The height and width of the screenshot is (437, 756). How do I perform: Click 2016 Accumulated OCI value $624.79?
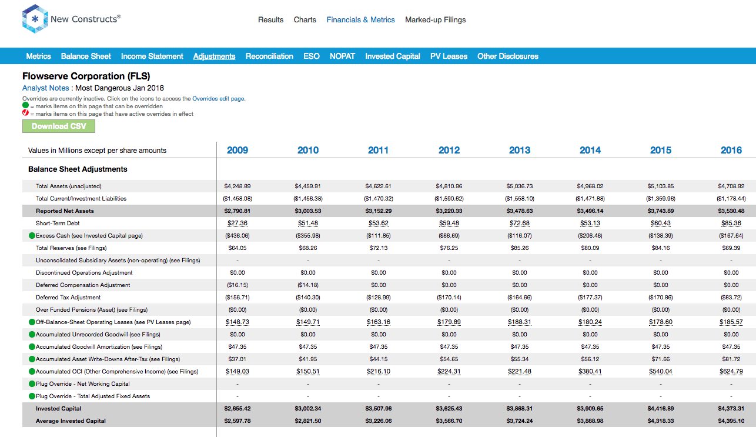tap(731, 372)
